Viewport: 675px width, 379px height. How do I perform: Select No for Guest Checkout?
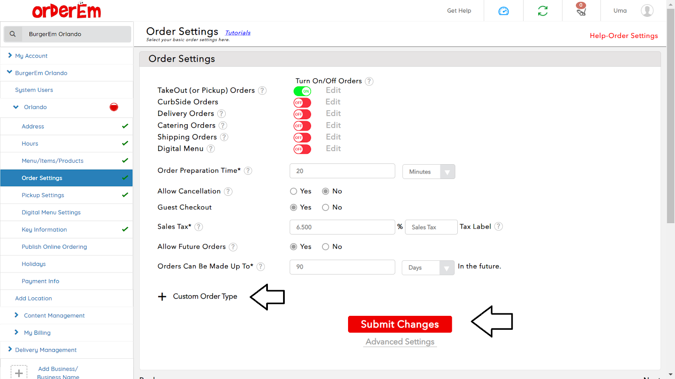point(326,207)
